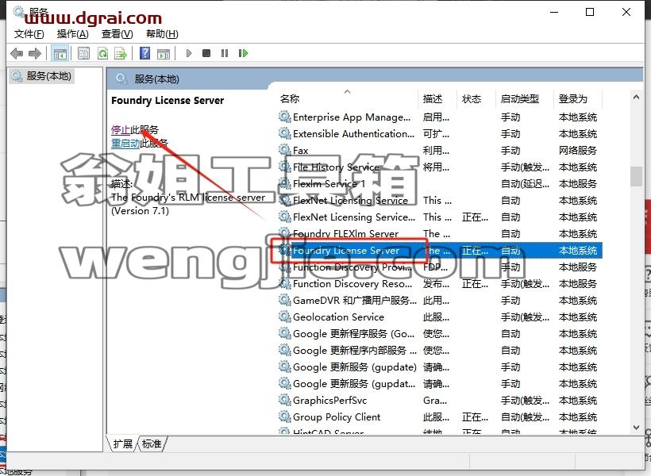This screenshot has width=651, height=476.
Task: Click the Export List toolbar icon
Action: (121, 53)
